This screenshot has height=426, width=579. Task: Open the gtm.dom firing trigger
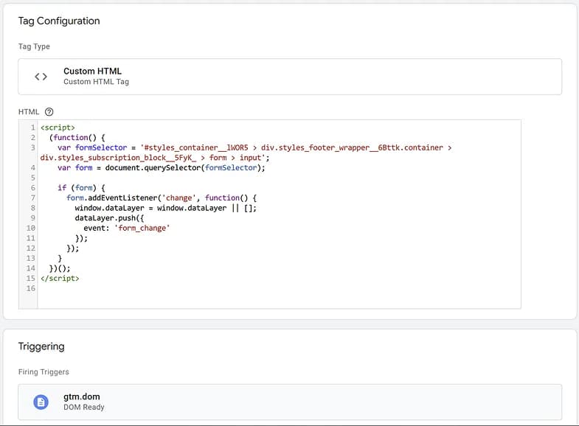click(x=290, y=402)
